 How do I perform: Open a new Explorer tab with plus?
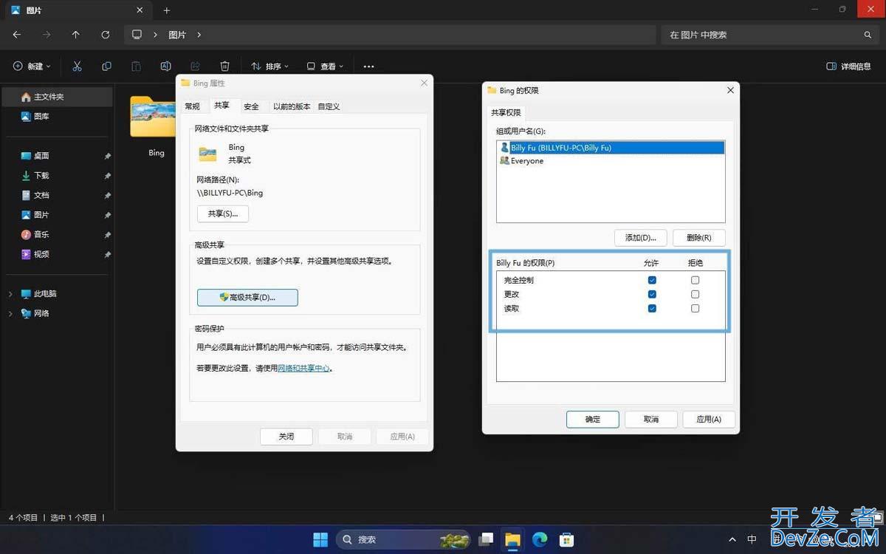167,10
